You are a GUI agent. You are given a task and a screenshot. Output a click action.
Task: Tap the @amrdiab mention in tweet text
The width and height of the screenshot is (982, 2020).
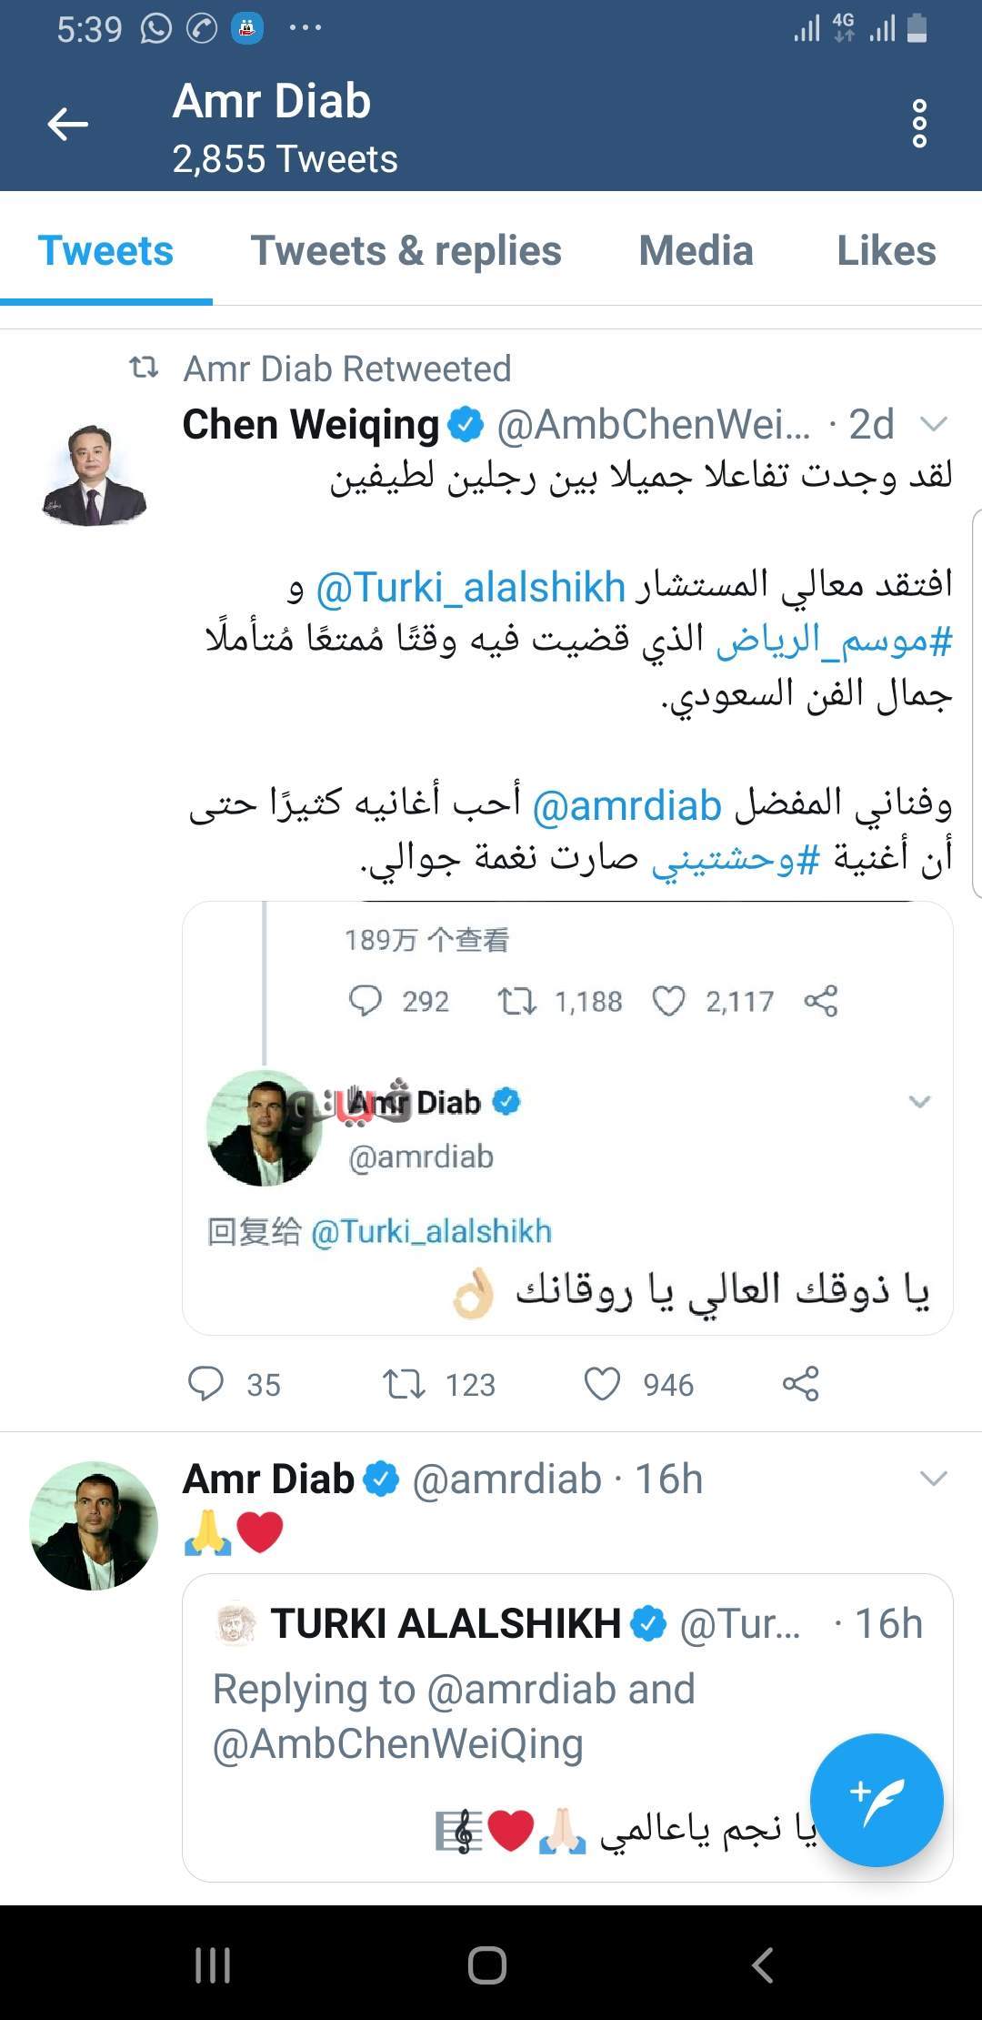click(627, 806)
